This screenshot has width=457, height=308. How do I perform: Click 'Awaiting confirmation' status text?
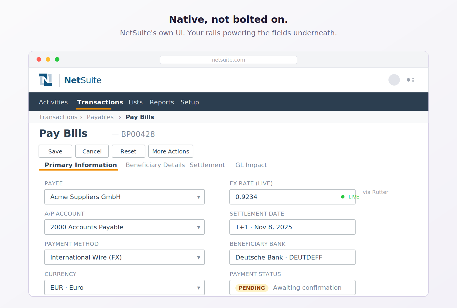click(307, 287)
